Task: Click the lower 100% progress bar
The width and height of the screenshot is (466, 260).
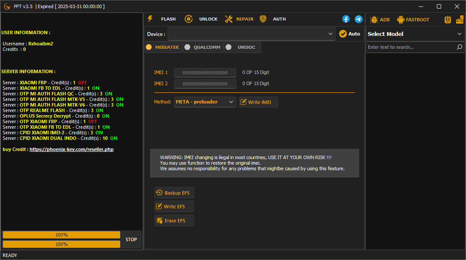Action: pos(61,244)
